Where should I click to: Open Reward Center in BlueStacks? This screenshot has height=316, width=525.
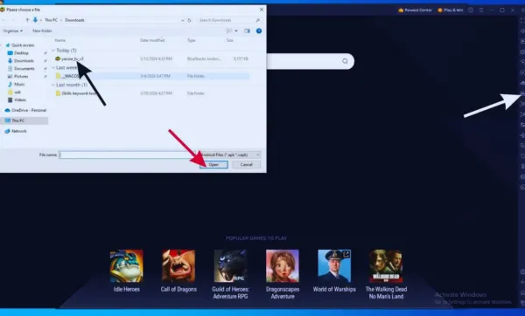point(415,10)
